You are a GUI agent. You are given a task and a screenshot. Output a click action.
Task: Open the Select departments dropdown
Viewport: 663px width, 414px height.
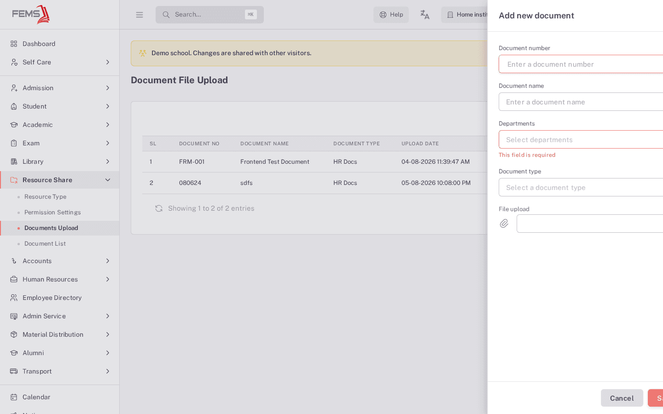[x=581, y=139]
